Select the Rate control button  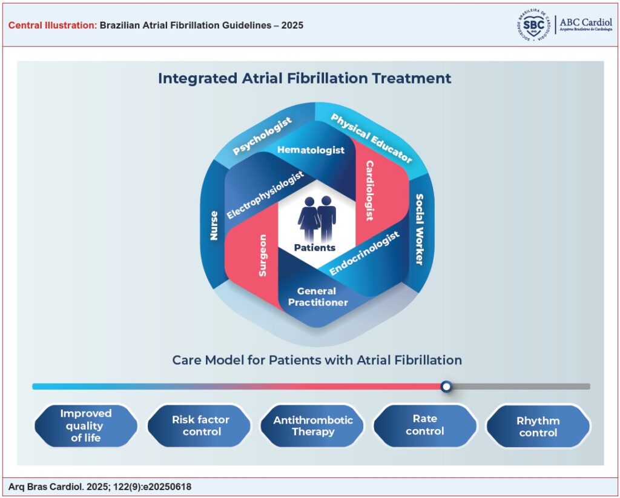[x=425, y=426]
